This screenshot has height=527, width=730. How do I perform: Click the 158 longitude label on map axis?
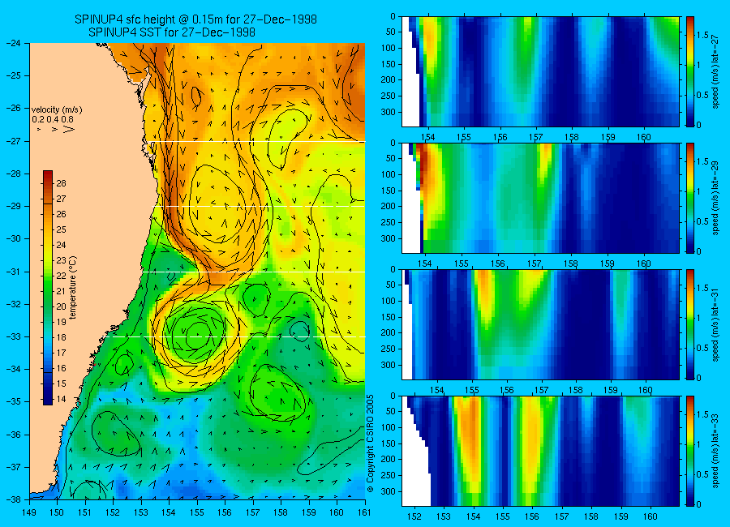[x=281, y=512]
